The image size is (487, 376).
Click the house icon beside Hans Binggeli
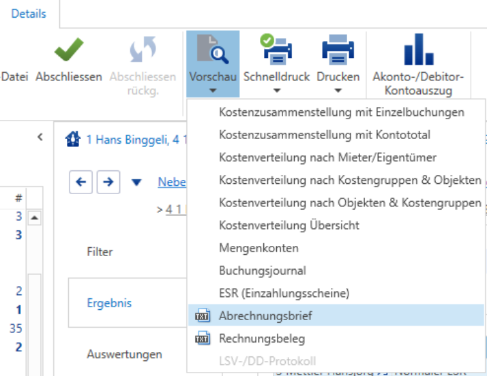[73, 139]
